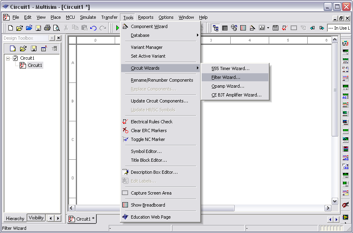
Task: Open the Grapher dropdown arrow
Action: click(x=268, y=28)
